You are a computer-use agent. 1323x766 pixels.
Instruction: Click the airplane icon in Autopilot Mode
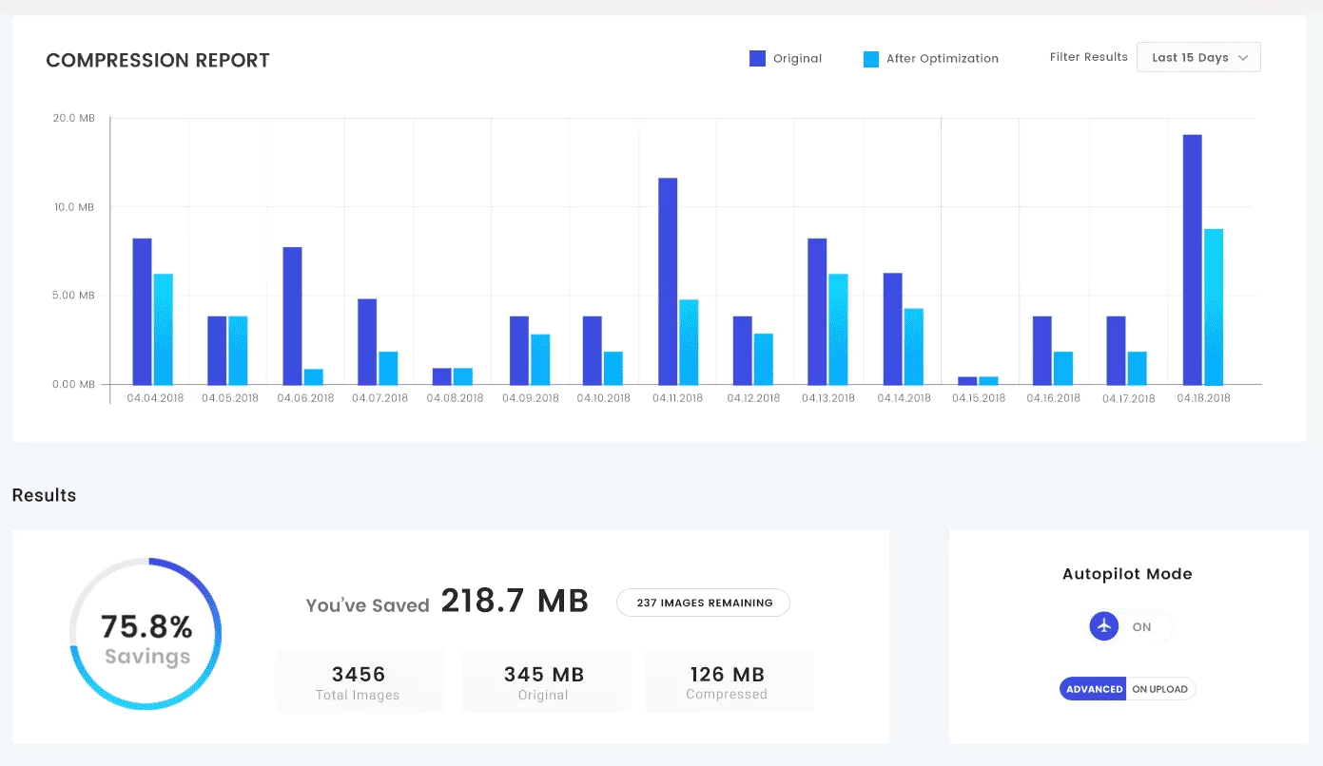pyautogui.click(x=1104, y=626)
